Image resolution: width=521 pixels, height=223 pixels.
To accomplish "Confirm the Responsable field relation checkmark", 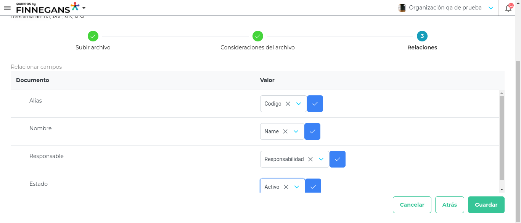I will point(338,159).
